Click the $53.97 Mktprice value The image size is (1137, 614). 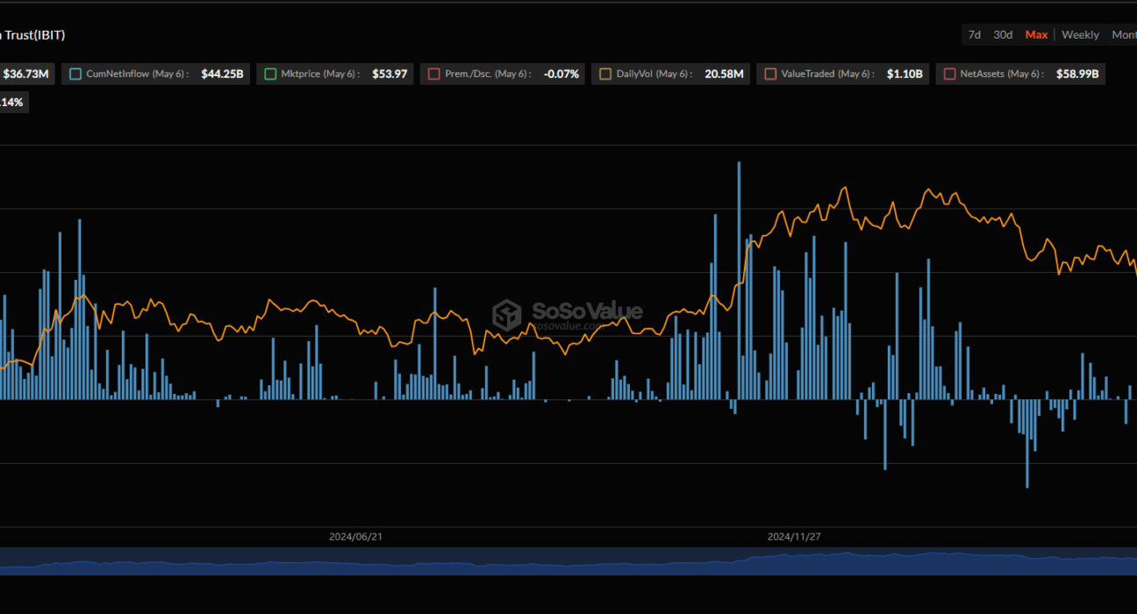coord(390,75)
